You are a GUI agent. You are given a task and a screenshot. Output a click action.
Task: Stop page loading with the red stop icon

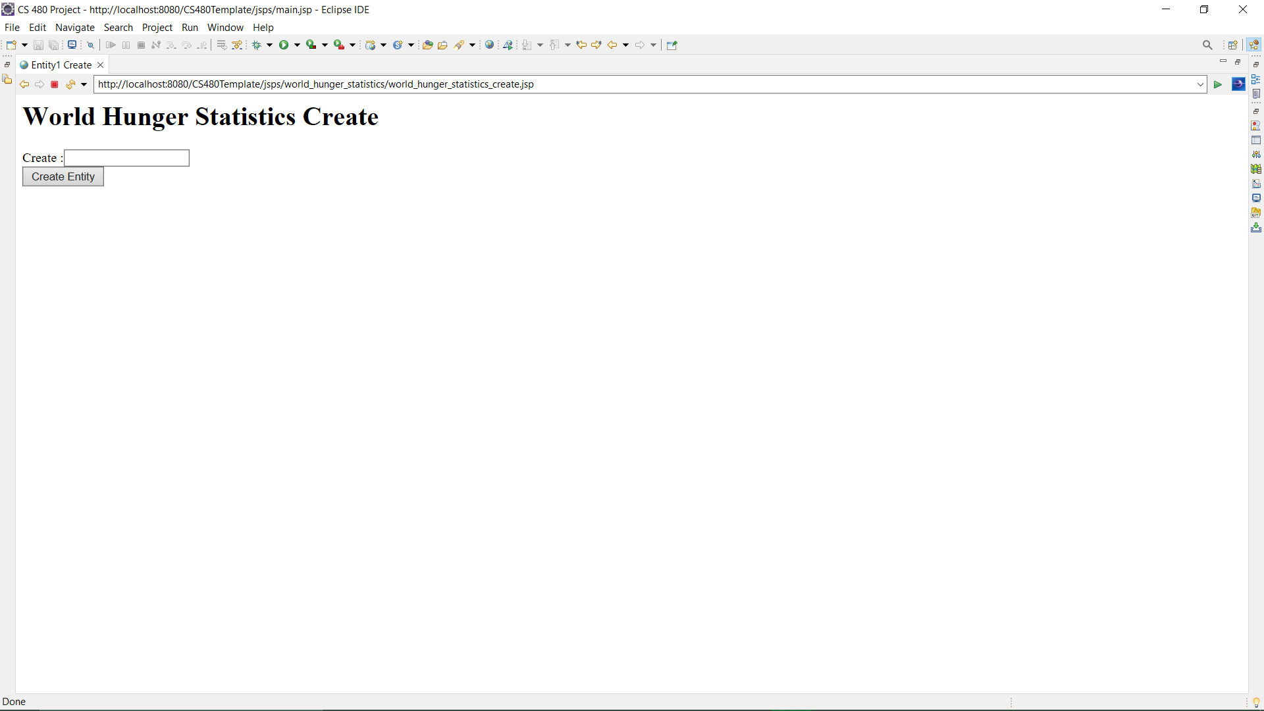[x=55, y=84]
